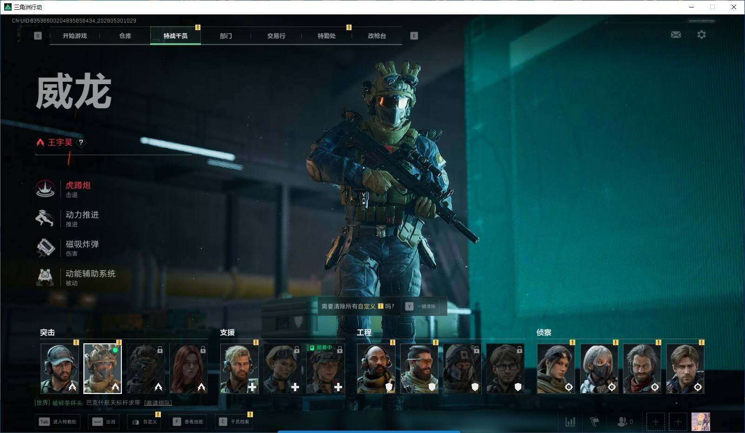The image size is (745, 433).
Task: Open the mail envelope icon
Action: point(676,35)
